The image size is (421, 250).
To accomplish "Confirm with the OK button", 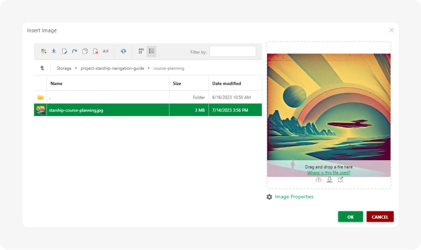I will pyautogui.click(x=350, y=217).
